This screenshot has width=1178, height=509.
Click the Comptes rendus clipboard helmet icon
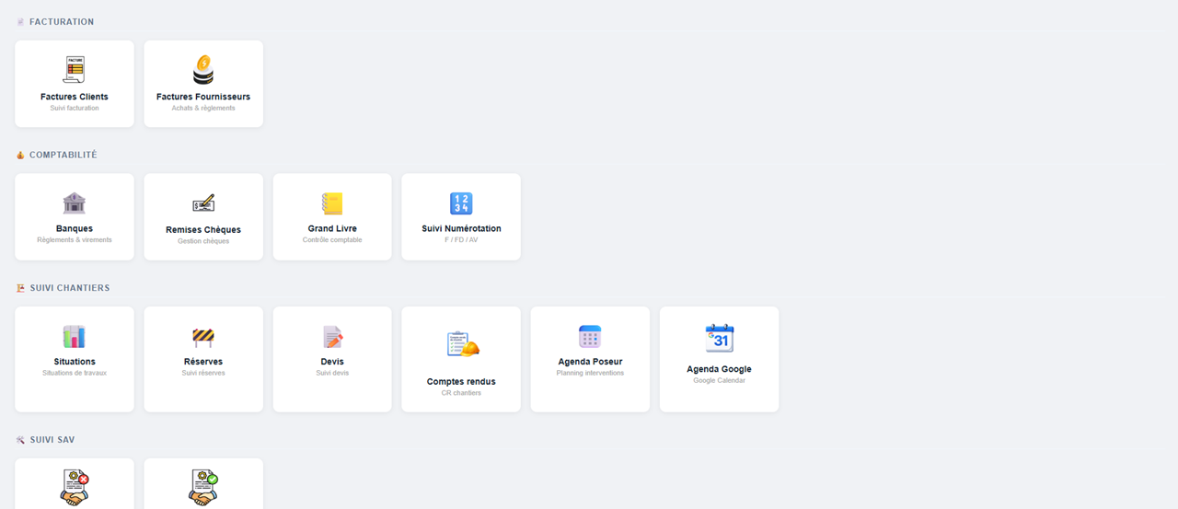[x=463, y=344]
